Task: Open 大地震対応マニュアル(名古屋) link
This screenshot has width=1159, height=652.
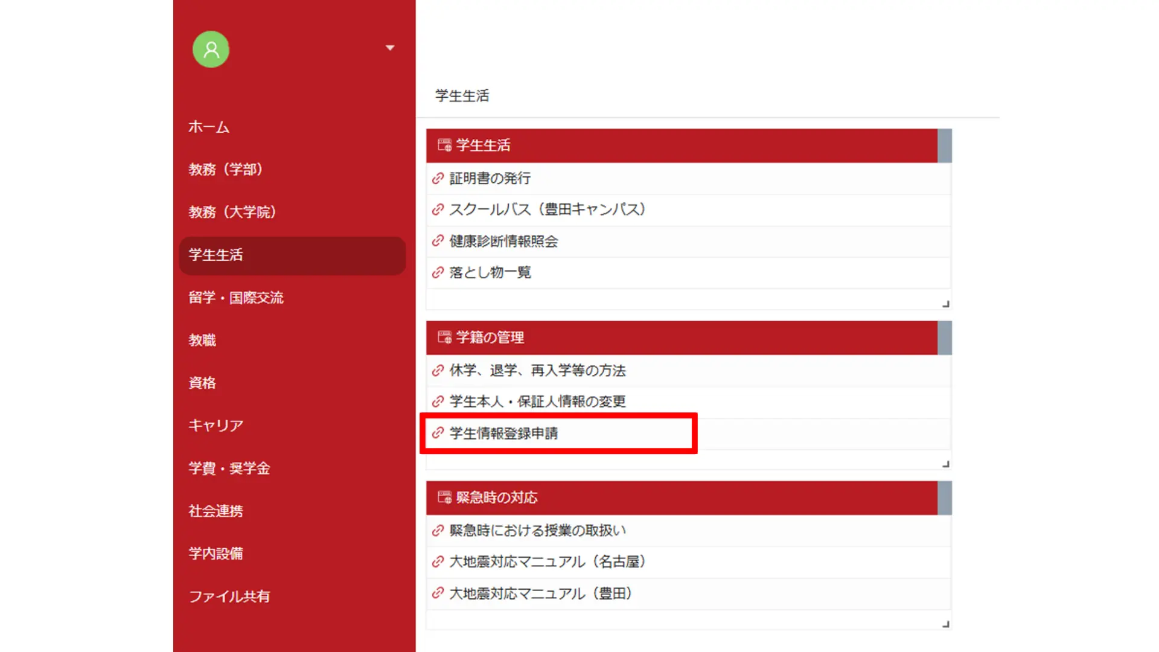Action: 548,562
